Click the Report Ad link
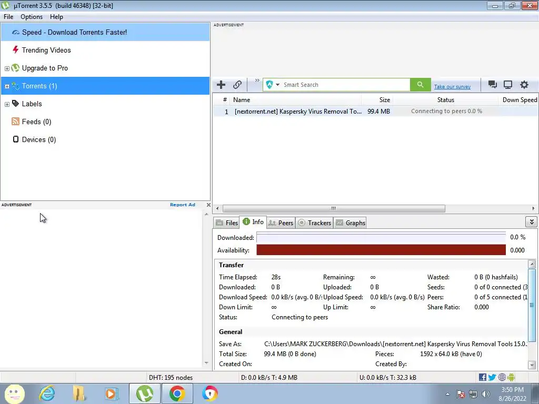This screenshot has height=404, width=539. click(x=183, y=205)
